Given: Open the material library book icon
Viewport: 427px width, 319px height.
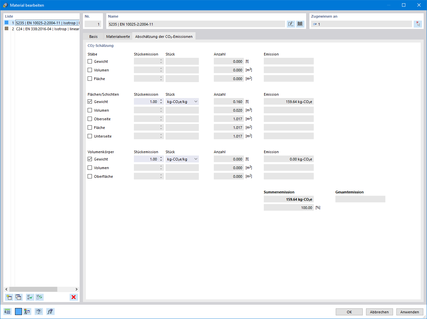Looking at the screenshot, I should [x=300, y=24].
